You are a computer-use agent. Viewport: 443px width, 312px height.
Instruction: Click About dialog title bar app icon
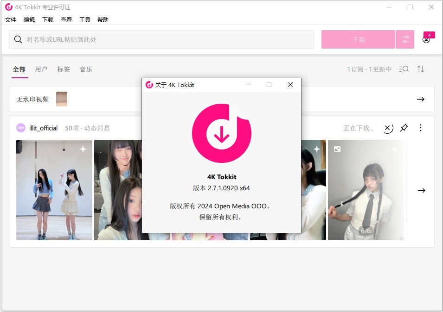point(149,85)
